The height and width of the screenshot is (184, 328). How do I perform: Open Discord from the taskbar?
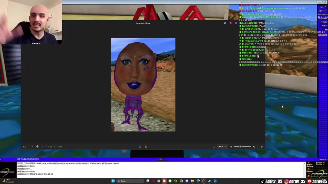[187, 181]
